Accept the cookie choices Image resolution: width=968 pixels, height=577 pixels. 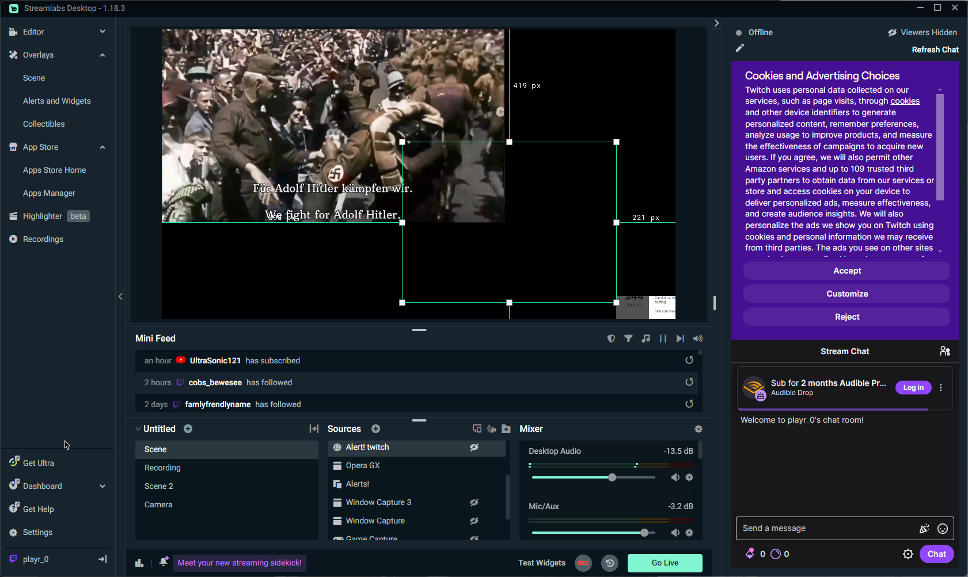(846, 271)
